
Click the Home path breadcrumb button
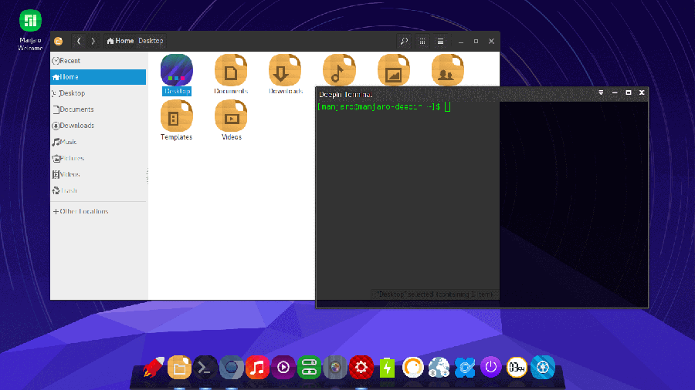pyautogui.click(x=120, y=41)
